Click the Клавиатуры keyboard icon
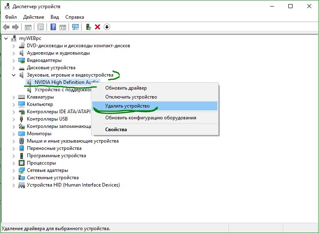 click(x=22, y=97)
